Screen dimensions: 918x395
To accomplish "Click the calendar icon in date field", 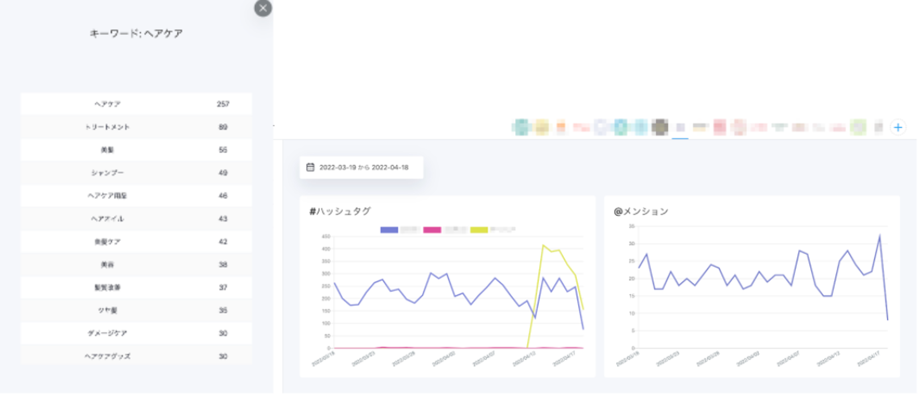I will [310, 167].
